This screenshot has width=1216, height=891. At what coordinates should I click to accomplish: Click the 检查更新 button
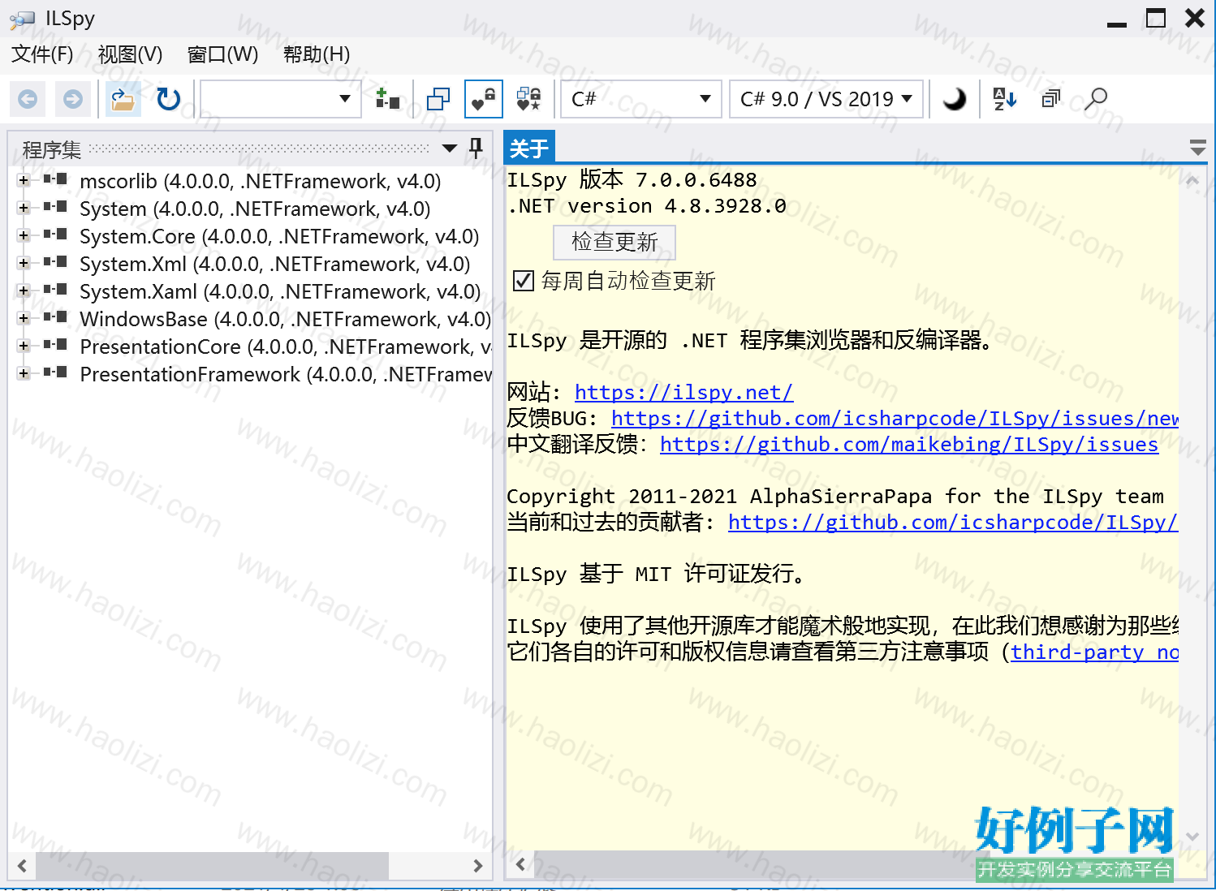(x=614, y=242)
